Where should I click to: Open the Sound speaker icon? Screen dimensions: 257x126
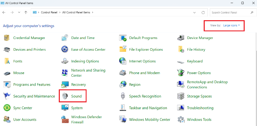(65, 96)
